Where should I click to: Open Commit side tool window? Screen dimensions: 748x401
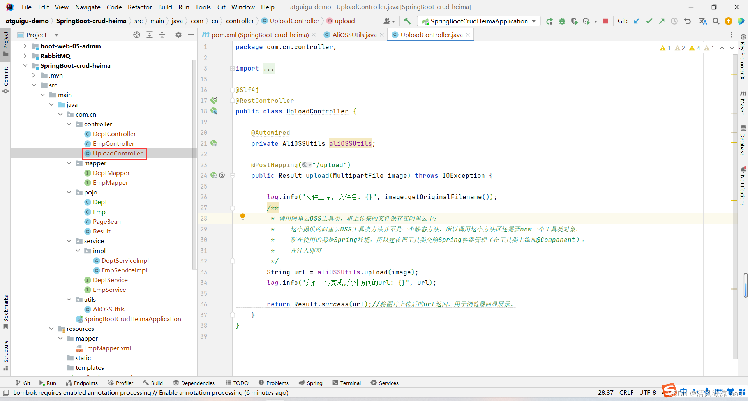coord(5,80)
